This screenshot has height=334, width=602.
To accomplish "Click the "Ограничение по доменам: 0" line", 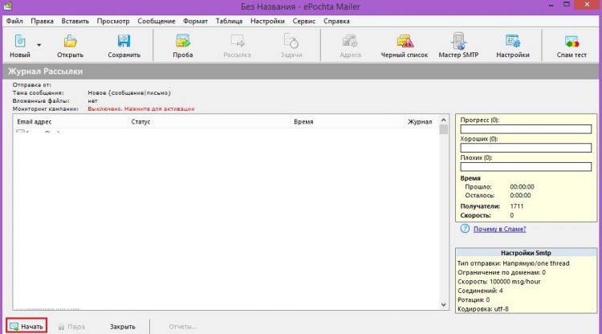I will coord(502,272).
